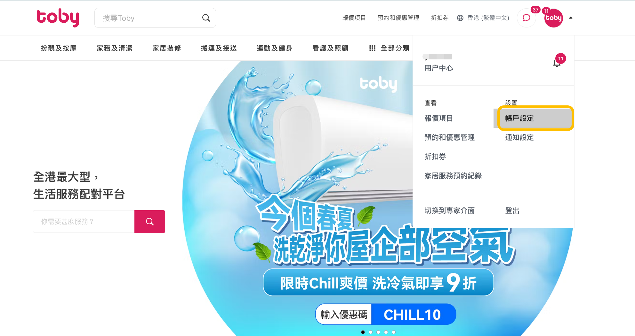This screenshot has width=635, height=336.
Task: Choose 家居服務預約紀錄 from the menu
Action: coord(453,176)
